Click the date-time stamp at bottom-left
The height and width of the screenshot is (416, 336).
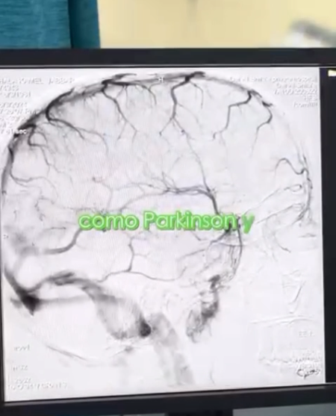pos(37,386)
